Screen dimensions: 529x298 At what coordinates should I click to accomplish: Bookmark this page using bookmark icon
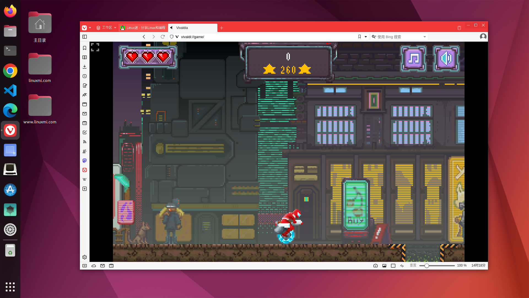tap(360, 37)
